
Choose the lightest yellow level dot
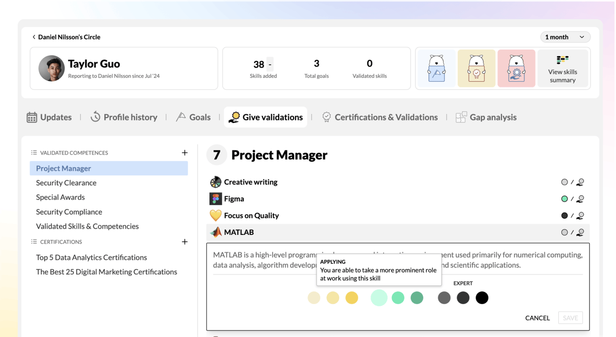coord(314,298)
